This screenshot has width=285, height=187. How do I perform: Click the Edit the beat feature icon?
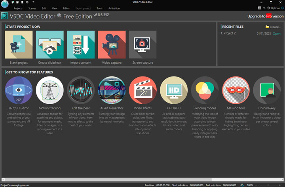pos(81,90)
